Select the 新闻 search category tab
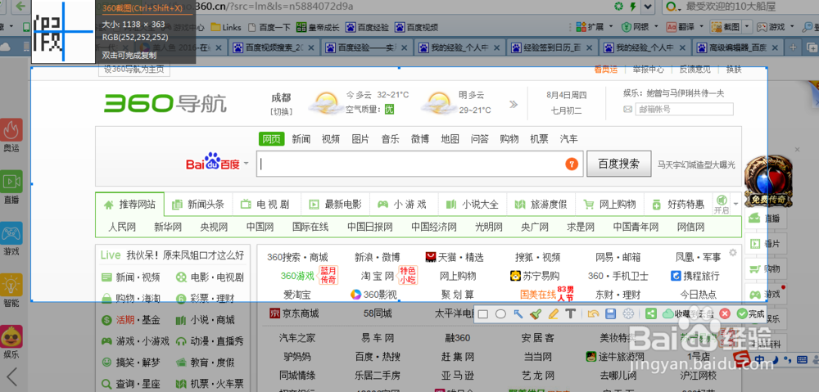This screenshot has height=392, width=819. [301, 139]
